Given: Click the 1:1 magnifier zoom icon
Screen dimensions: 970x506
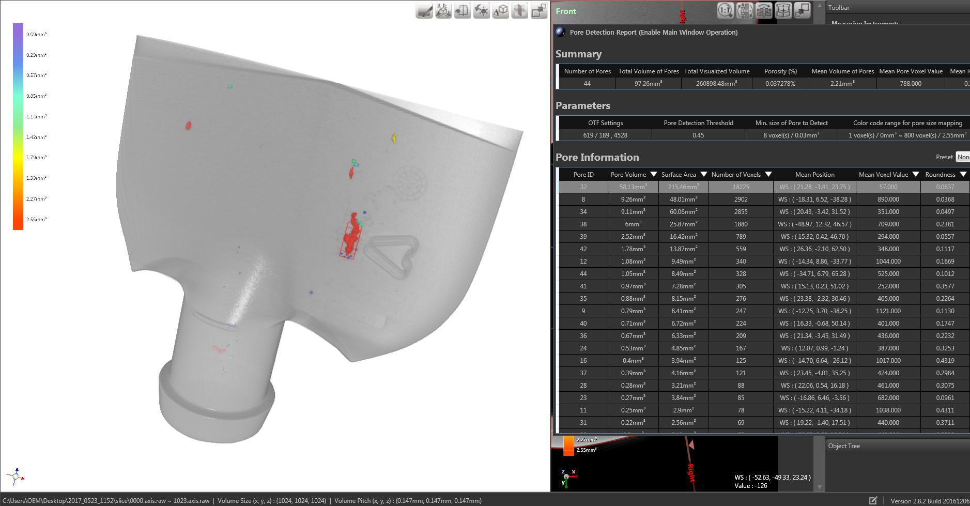Looking at the screenshot, I should [725, 10].
